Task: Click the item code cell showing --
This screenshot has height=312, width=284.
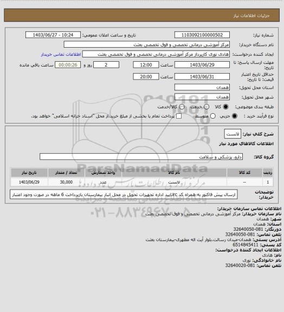Action: tap(244, 182)
